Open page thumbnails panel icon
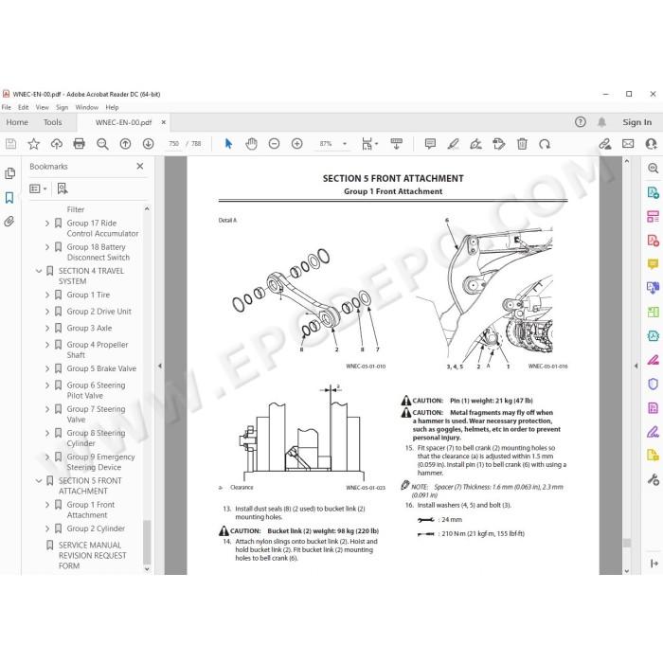 [x=9, y=173]
